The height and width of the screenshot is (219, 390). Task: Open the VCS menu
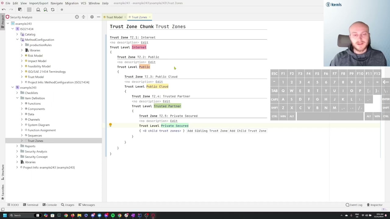tap(83, 3)
